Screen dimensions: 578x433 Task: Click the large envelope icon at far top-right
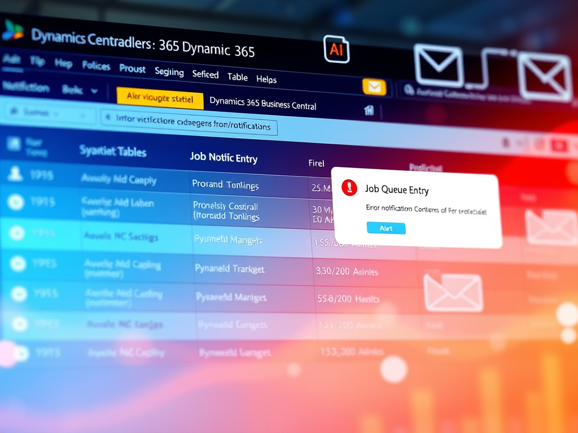click(544, 76)
